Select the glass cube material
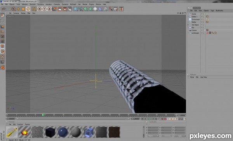Viewport: 233px width, 141px height. coord(89,132)
